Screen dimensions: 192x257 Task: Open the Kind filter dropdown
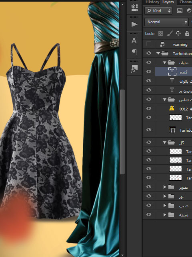pyautogui.click(x=158, y=11)
